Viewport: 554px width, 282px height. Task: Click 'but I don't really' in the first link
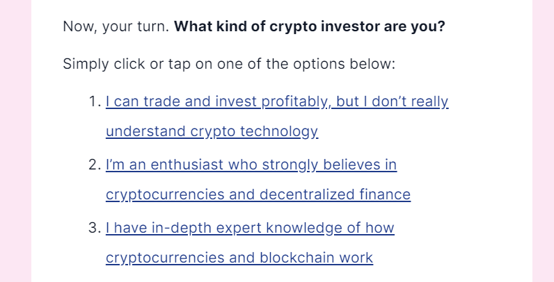[x=392, y=101]
